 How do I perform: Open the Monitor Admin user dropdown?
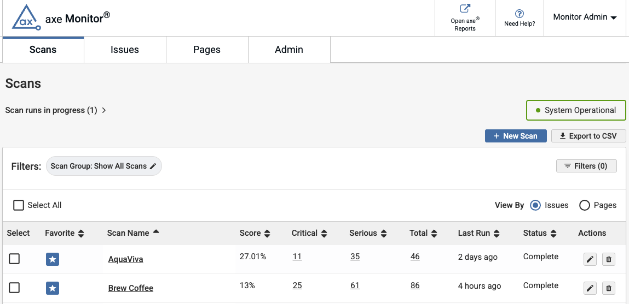point(585,17)
